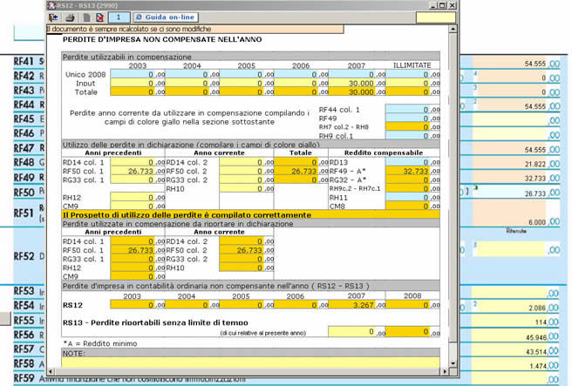Select Anno corrente RF50 col. 2 yellow field
This screenshot has height=386, width=572.
point(242,172)
